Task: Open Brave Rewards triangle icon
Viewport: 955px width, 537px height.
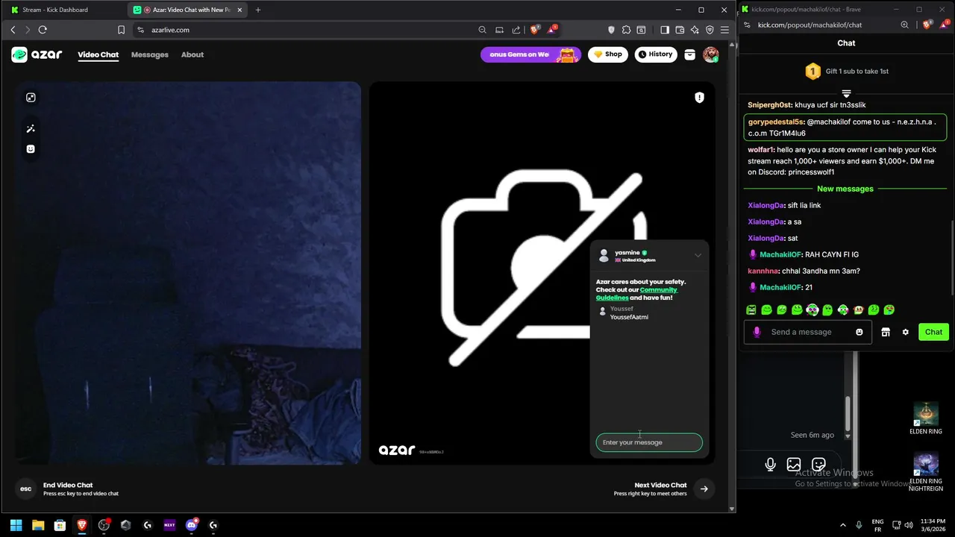Action: (552, 30)
